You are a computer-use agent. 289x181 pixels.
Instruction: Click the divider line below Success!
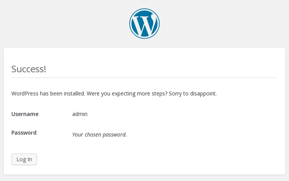(x=144, y=78)
